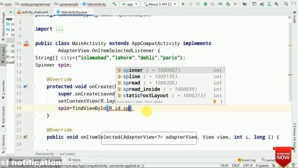Click the related XML file gutter icon on line 10
Viewport: 298px width, 168px height.
pos(26,43)
